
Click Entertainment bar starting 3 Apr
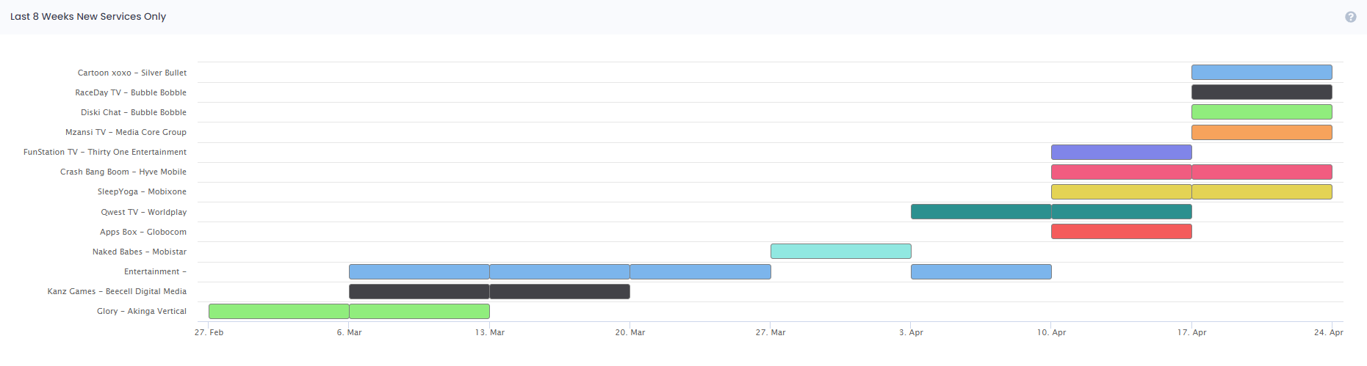click(981, 271)
